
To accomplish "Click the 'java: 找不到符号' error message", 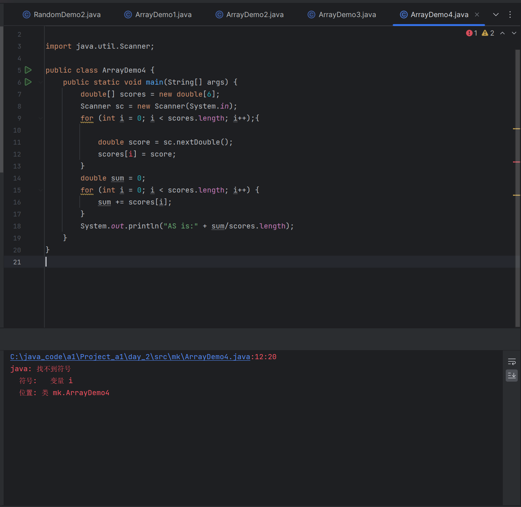I will pos(41,369).
